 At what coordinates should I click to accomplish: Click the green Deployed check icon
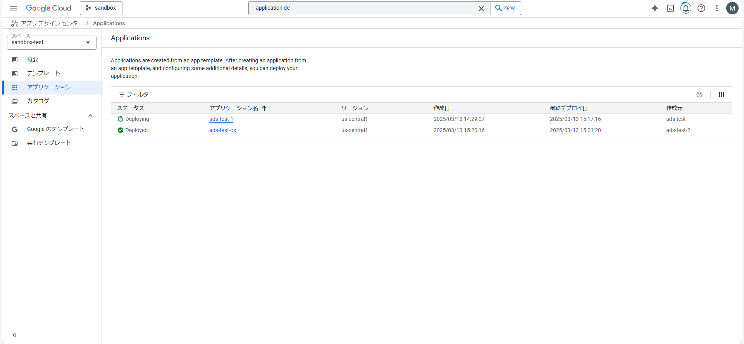(121, 130)
